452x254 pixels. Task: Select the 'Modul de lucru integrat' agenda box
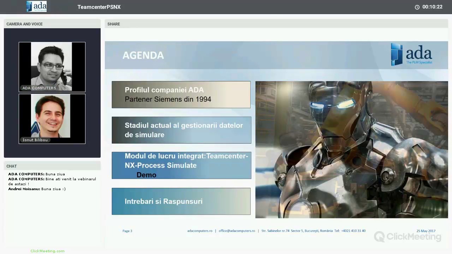coord(182,165)
